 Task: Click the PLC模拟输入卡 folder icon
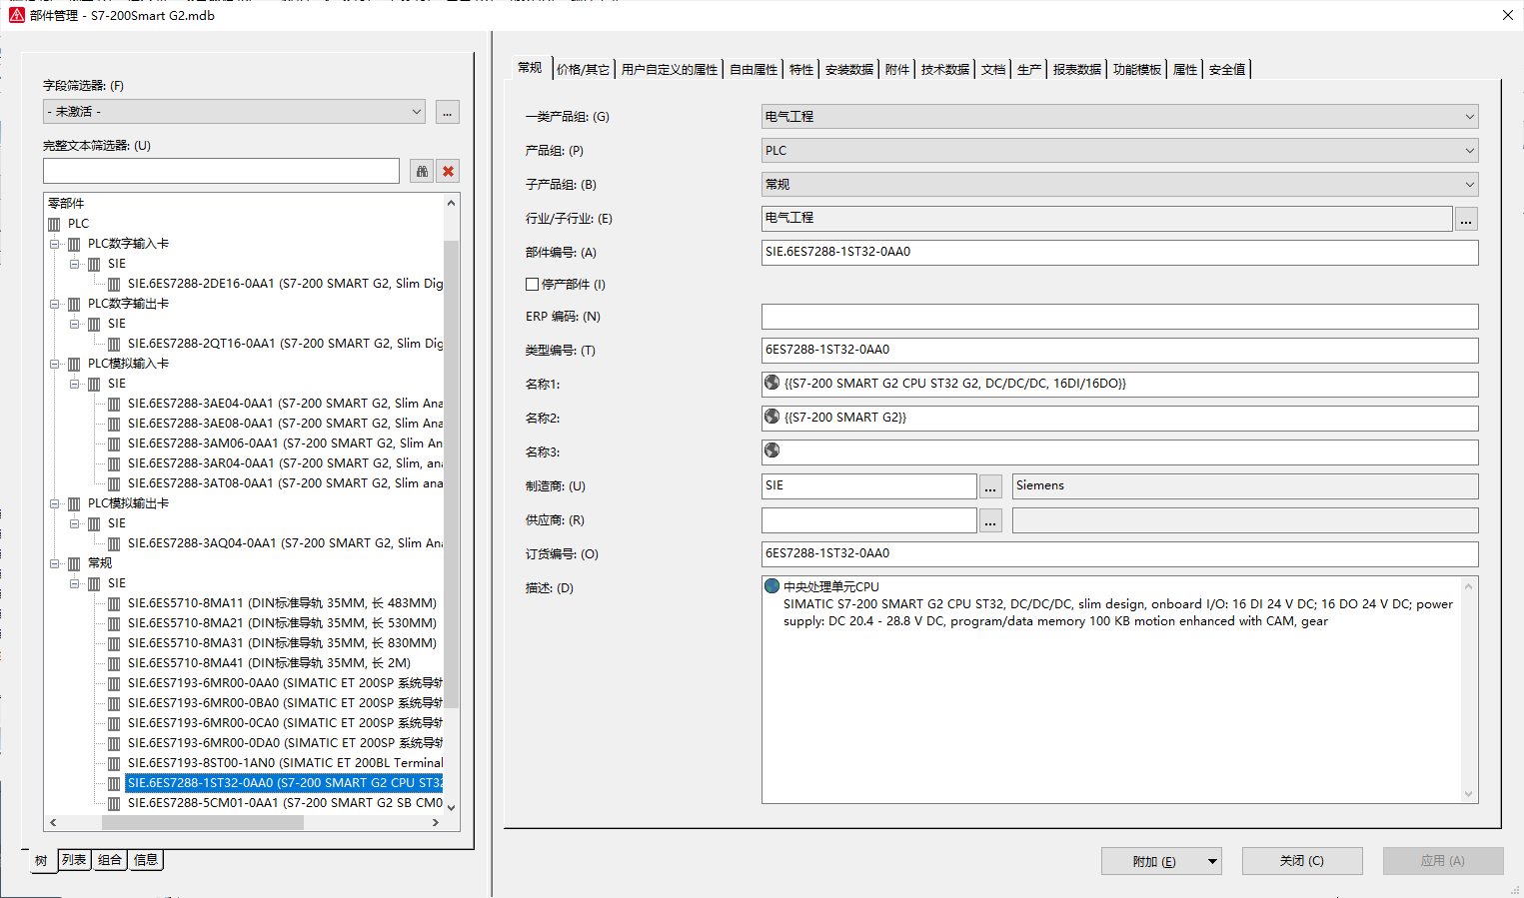pyautogui.click(x=74, y=364)
